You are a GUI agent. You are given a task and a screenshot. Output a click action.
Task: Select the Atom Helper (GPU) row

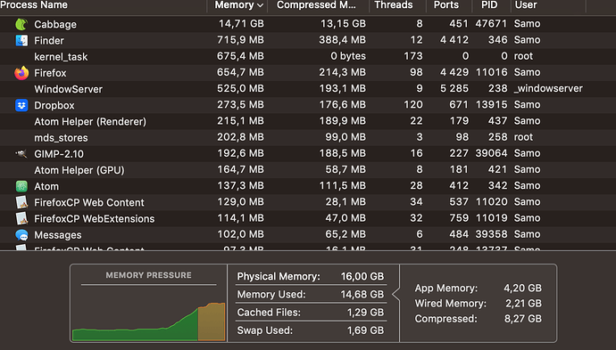point(308,170)
